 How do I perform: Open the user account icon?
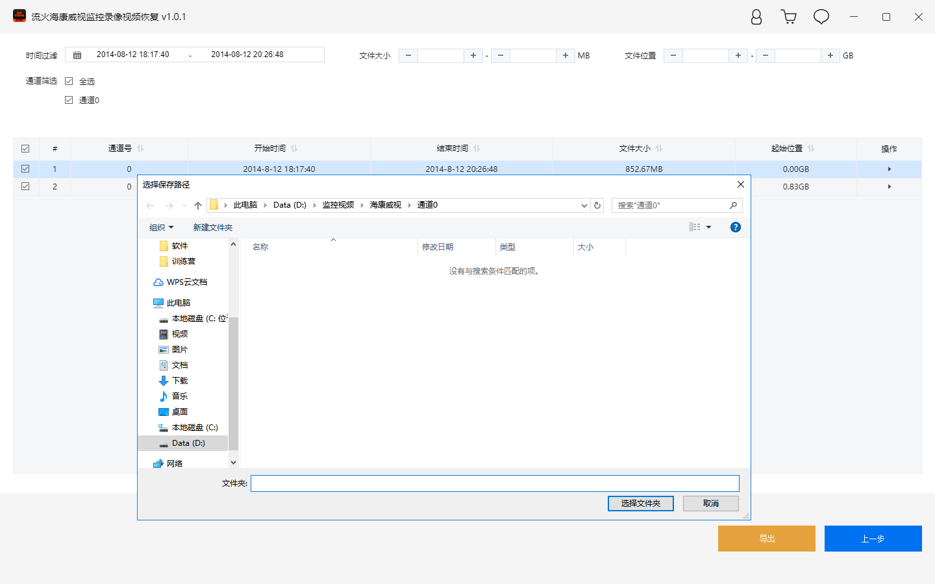click(756, 17)
